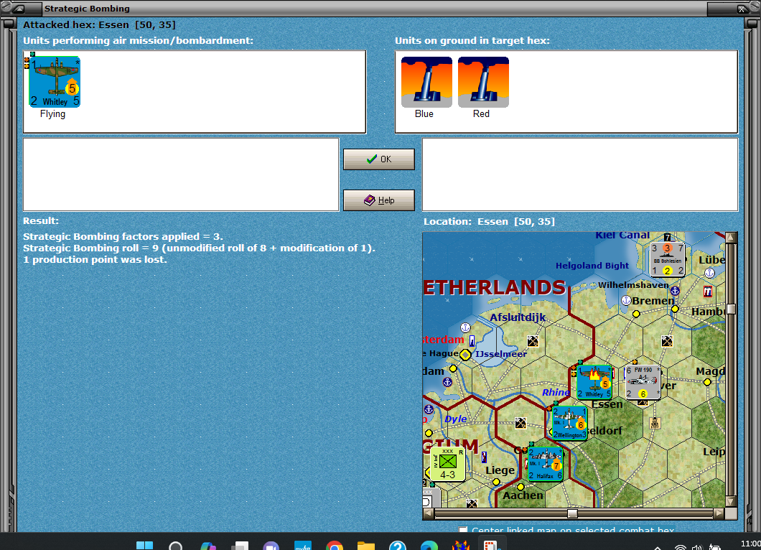Click the resource icon right of Dyle
Viewport: 761px width, 550px height.
(520, 424)
